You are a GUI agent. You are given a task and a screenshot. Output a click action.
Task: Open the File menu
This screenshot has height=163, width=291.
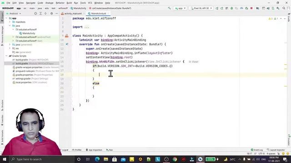(8, 3)
